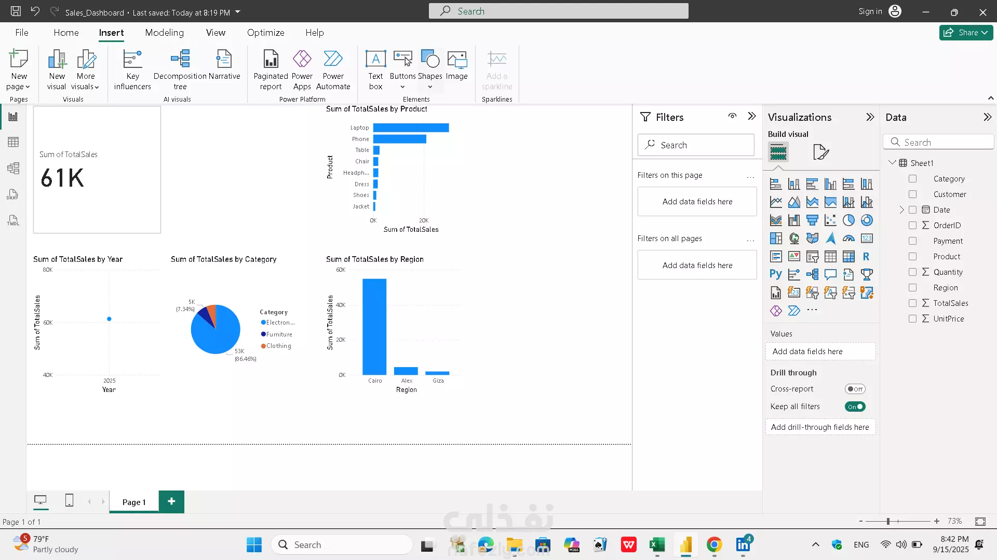Select the R script visual icon

[866, 256]
